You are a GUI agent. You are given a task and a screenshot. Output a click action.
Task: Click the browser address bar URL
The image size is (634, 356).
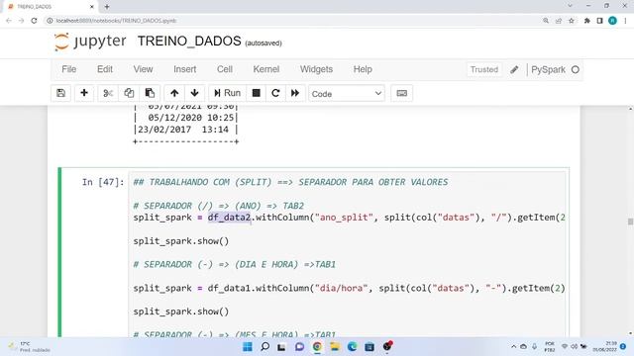116,21
